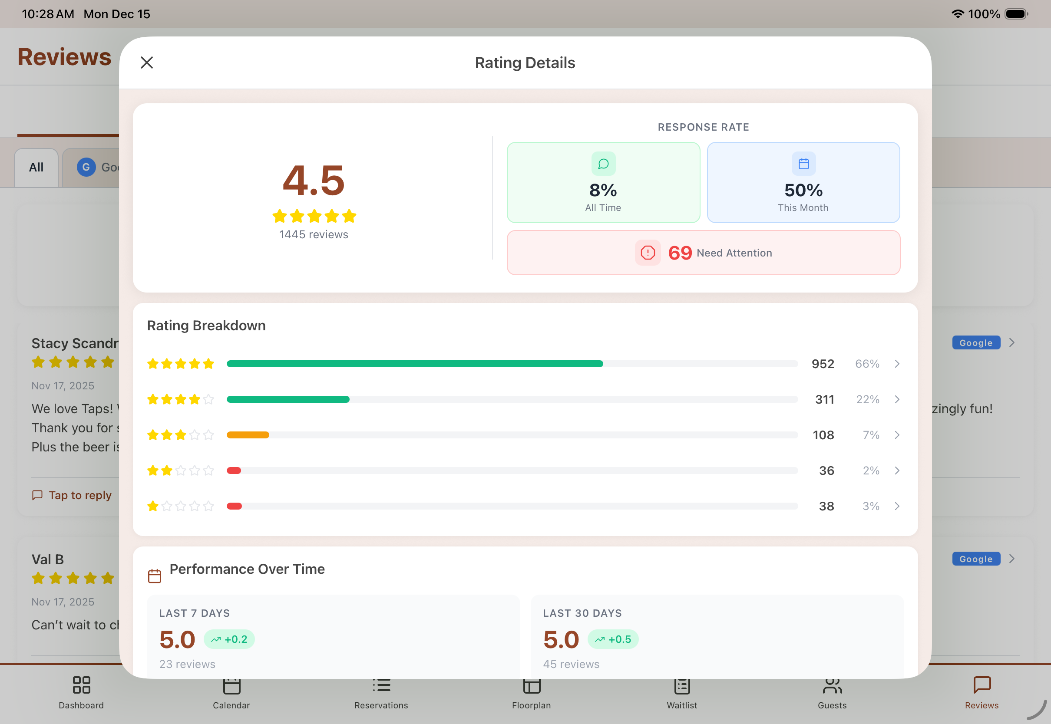This screenshot has height=724, width=1051.
Task: Open the Guests people icon
Action: coord(832,685)
